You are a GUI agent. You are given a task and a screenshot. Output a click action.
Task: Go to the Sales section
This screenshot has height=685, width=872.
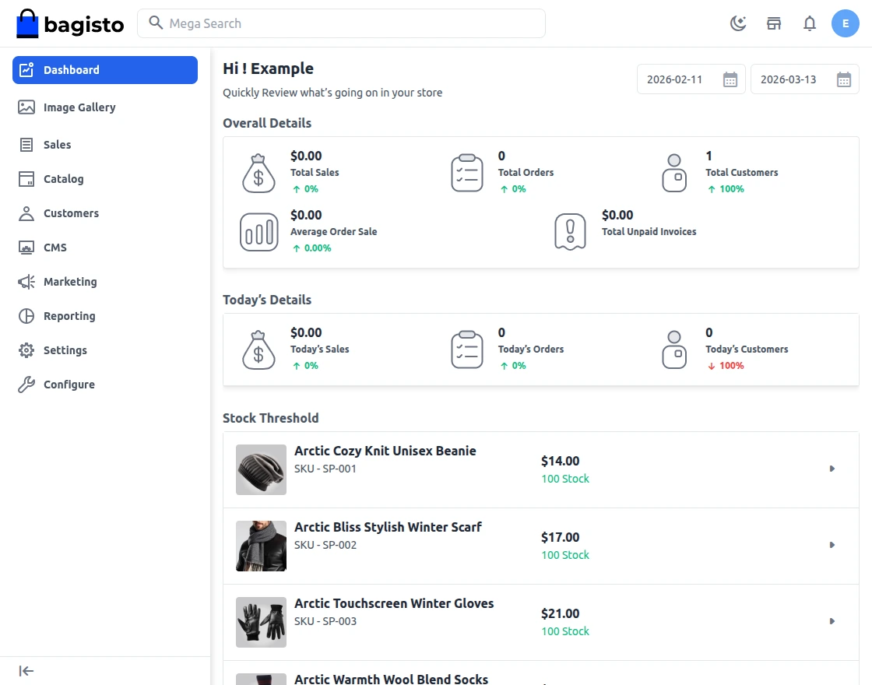tap(57, 145)
